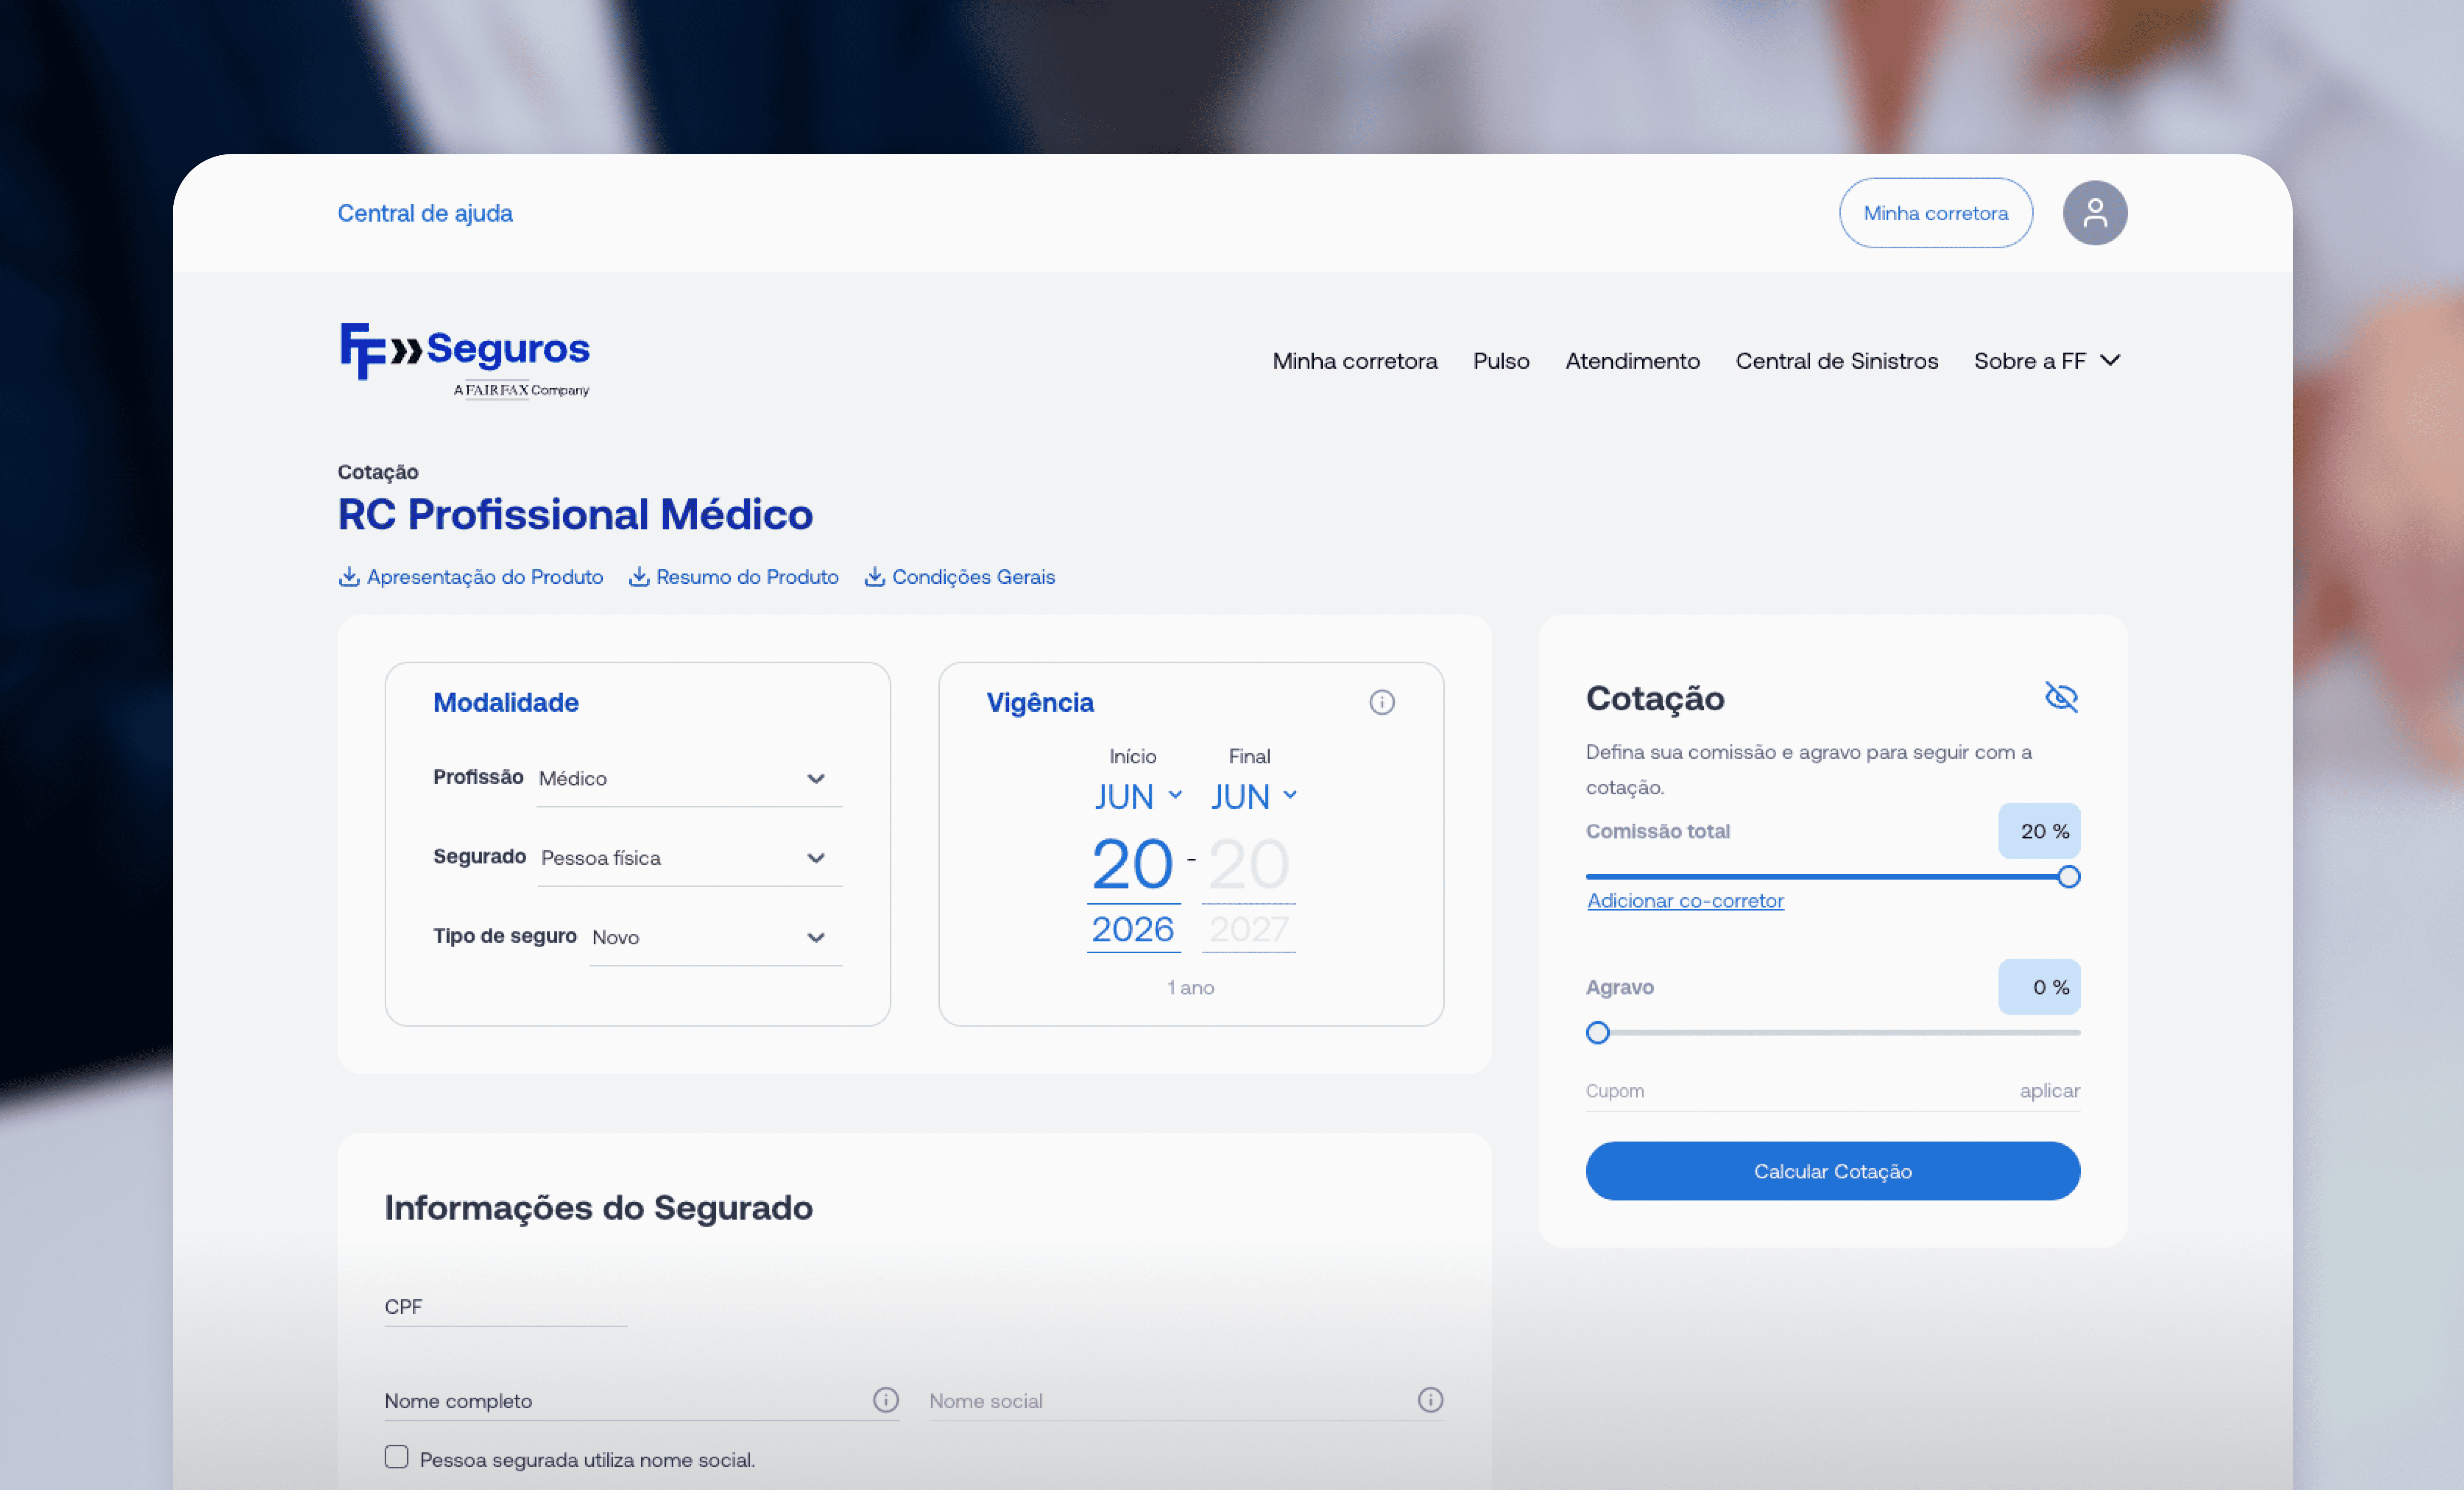Focus the Cupom input field
The height and width of the screenshot is (1490, 2464).
pos(1795,1091)
